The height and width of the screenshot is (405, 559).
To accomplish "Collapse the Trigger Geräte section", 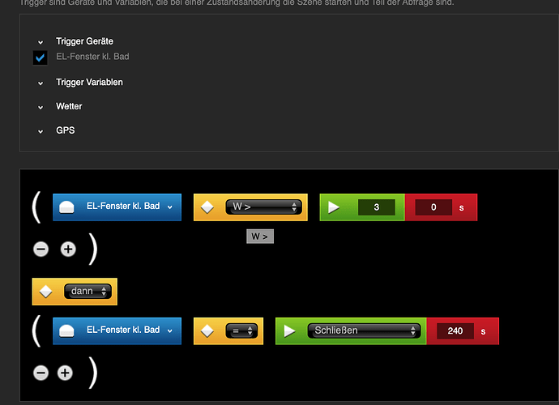I will pos(41,41).
